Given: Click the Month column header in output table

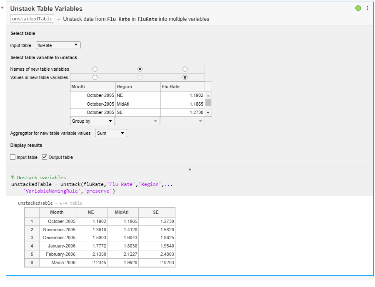Looking at the screenshot, I should (x=57, y=212).
